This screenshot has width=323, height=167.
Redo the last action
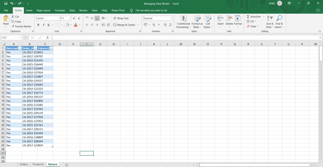tap(20, 4)
